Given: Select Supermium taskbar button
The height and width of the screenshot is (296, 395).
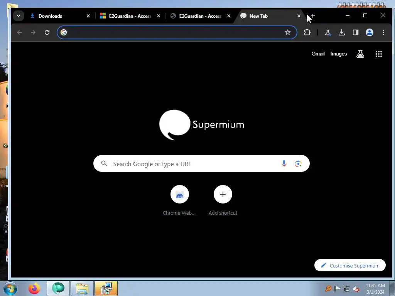Looking at the screenshot, I should tap(58, 288).
